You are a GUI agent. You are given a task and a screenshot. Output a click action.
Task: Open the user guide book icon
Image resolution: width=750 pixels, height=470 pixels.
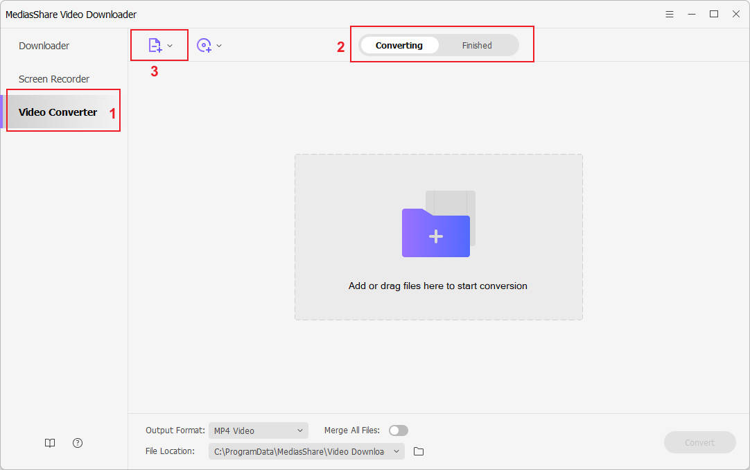[x=50, y=443]
